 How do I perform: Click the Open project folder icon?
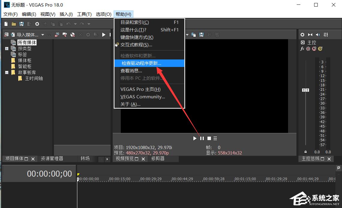coord(13,24)
